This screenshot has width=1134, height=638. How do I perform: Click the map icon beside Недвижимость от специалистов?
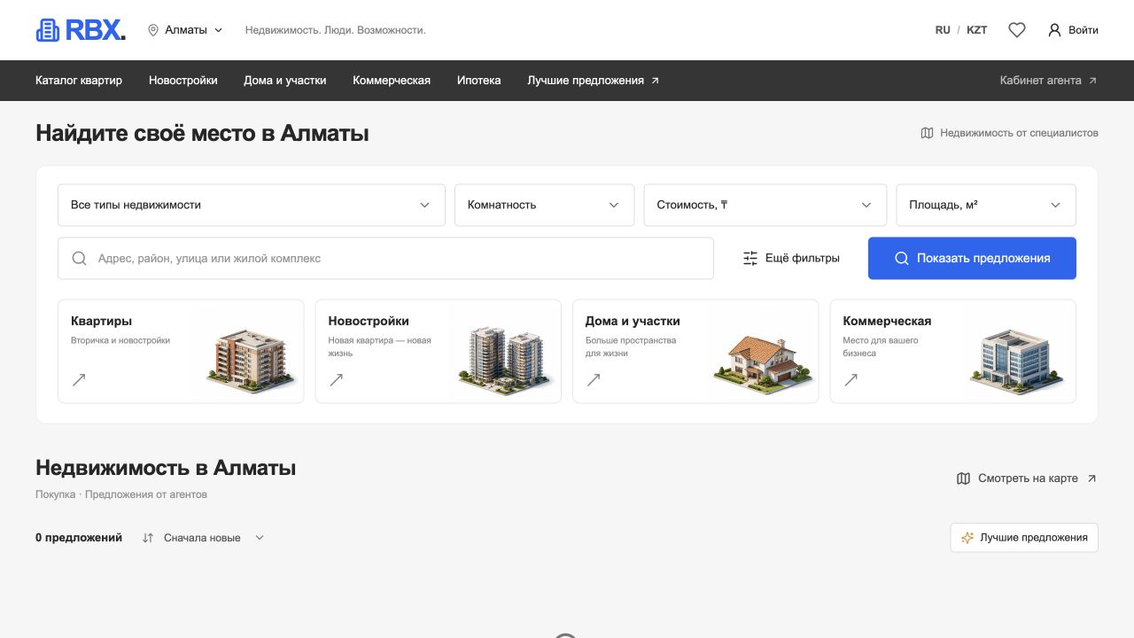(x=928, y=133)
